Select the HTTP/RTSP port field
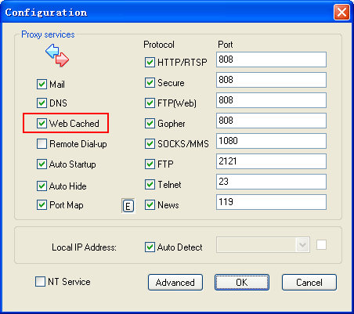The width and height of the screenshot is (354, 314). coord(271,60)
